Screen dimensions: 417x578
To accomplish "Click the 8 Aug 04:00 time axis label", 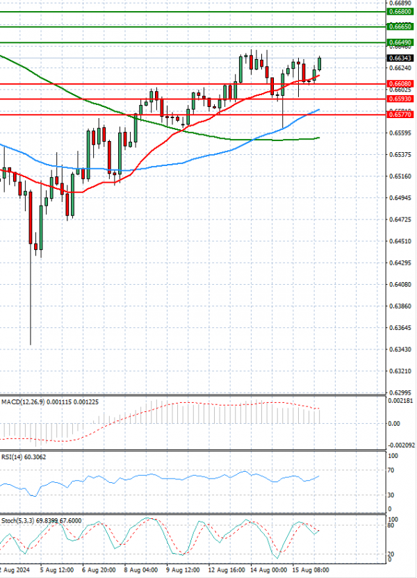I will pos(141,570).
